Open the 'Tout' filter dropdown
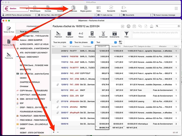This screenshot has height=136, width=182. [x=106, y=42]
